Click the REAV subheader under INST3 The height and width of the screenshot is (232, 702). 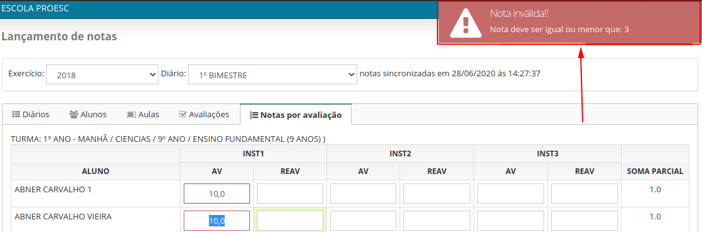584,171
